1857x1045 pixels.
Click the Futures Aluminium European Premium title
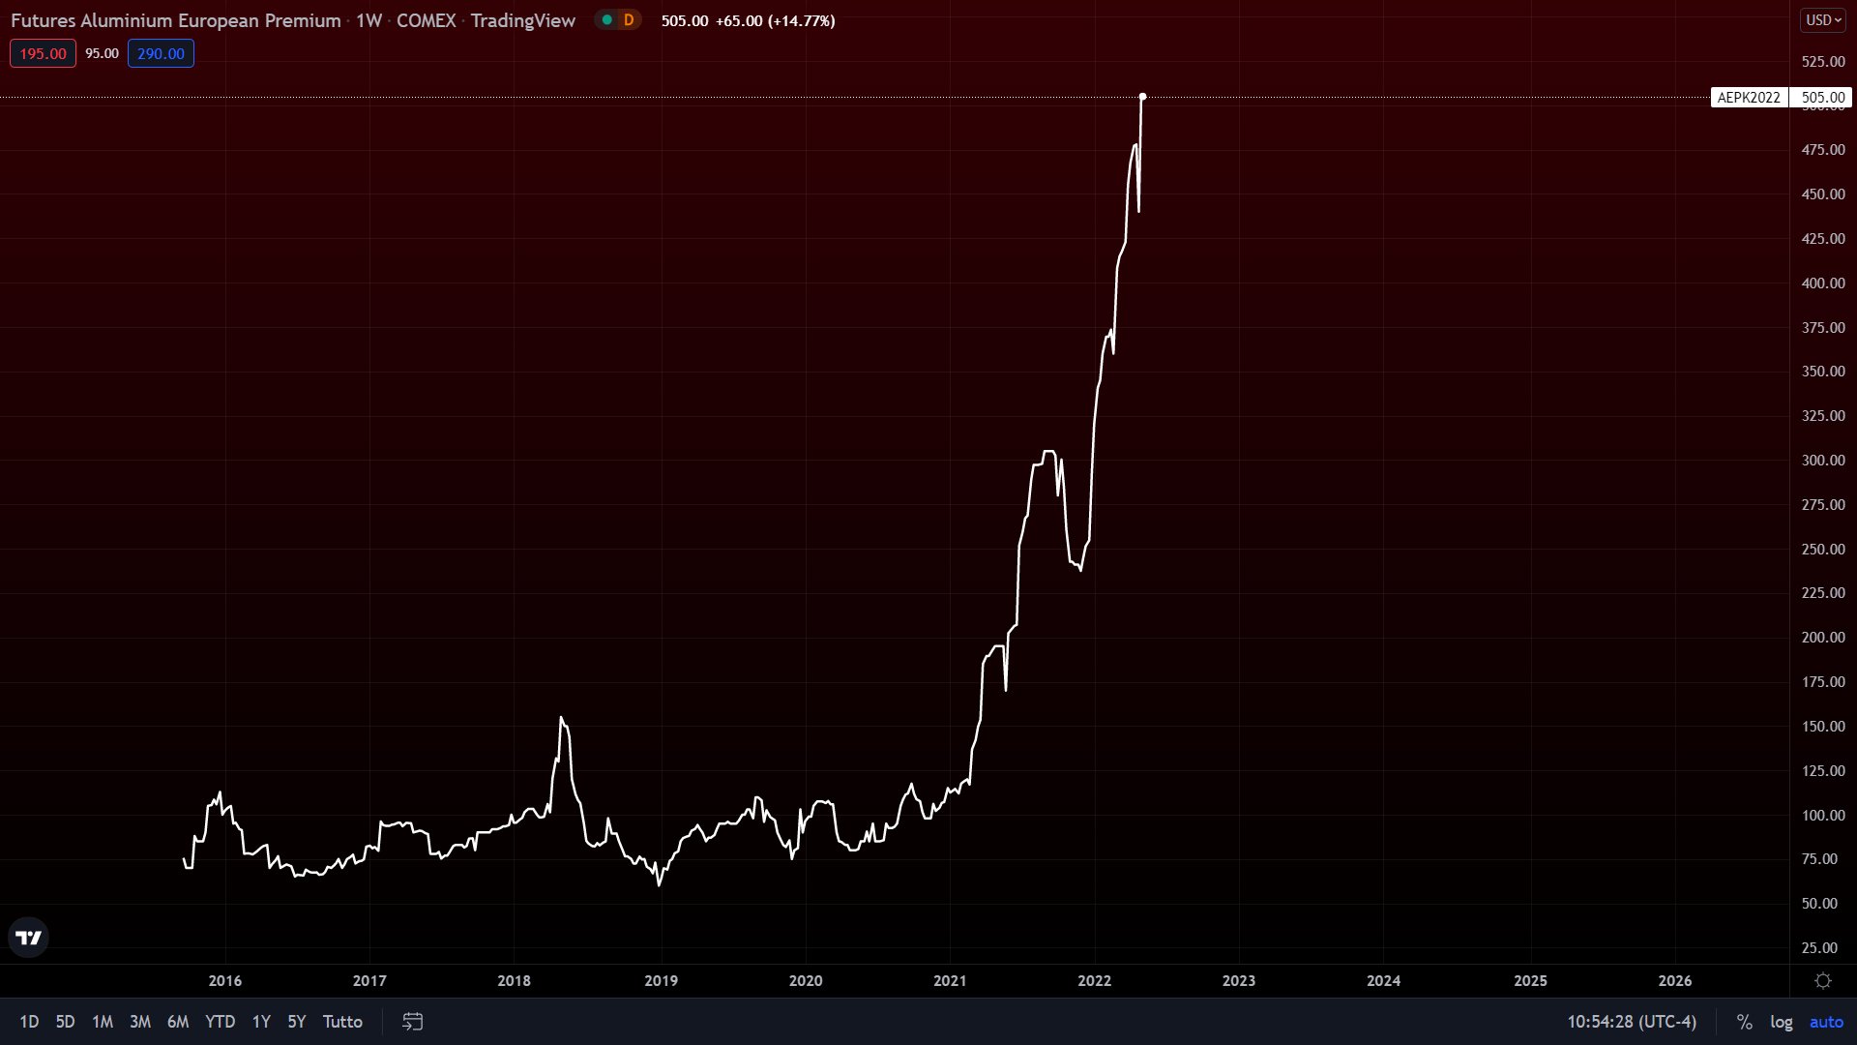point(175,20)
